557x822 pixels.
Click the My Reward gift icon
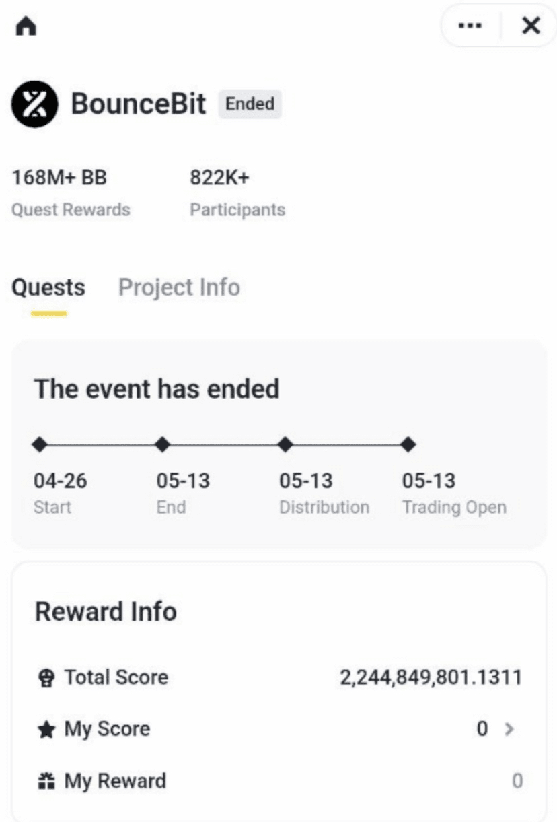tap(46, 781)
